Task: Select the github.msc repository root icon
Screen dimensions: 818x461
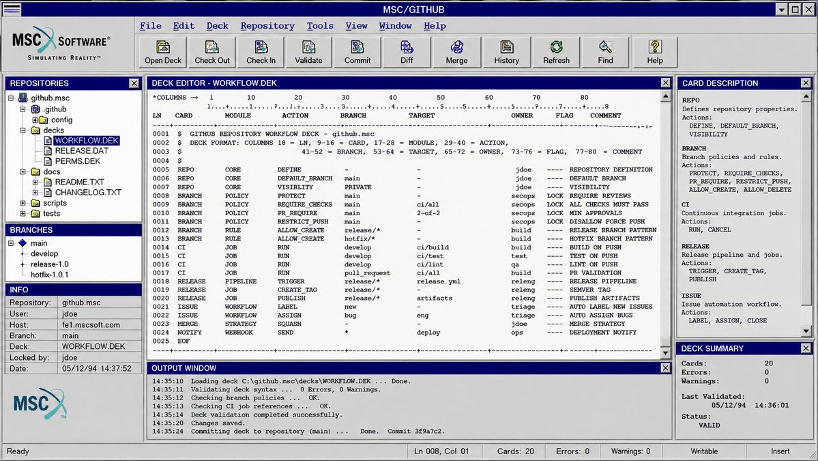Action: coord(23,98)
